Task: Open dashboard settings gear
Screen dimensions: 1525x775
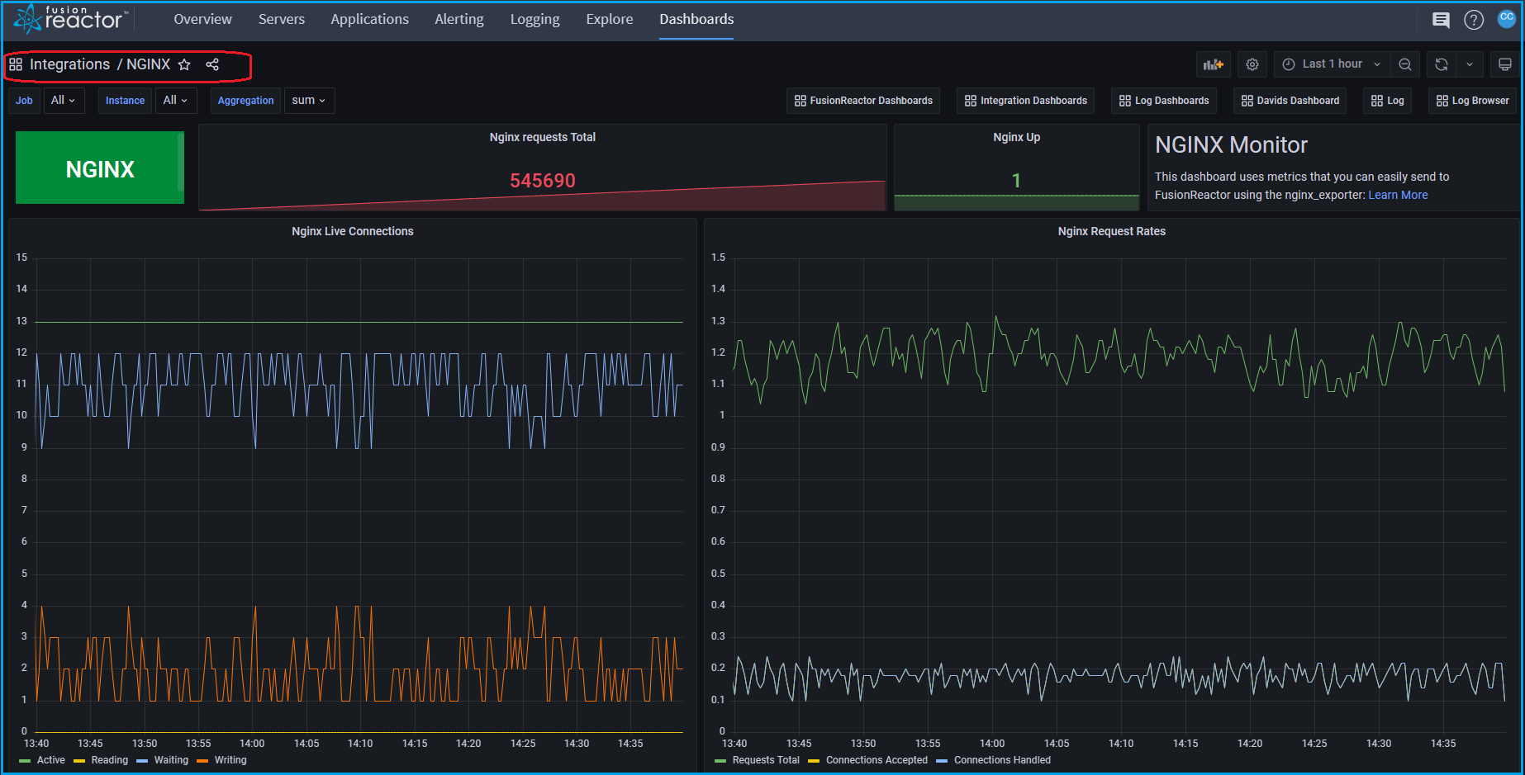Action: click(x=1252, y=64)
